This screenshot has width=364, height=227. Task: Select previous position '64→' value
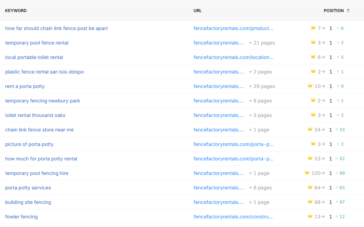(319, 187)
